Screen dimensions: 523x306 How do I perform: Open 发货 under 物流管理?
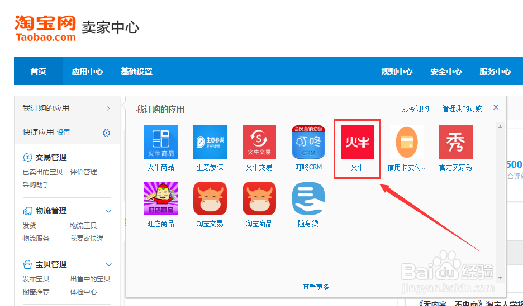tap(30, 226)
